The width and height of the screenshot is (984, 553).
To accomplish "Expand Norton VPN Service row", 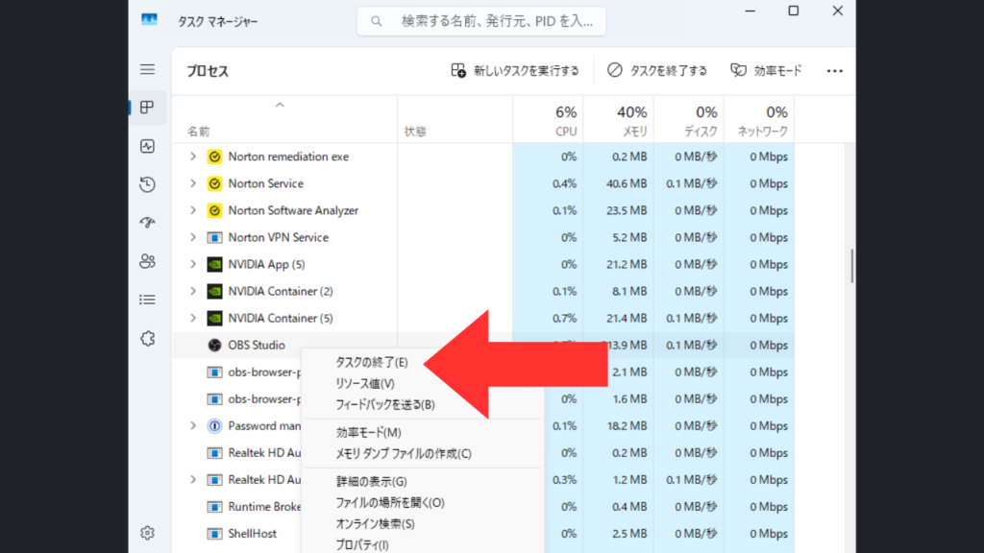I will tap(193, 238).
